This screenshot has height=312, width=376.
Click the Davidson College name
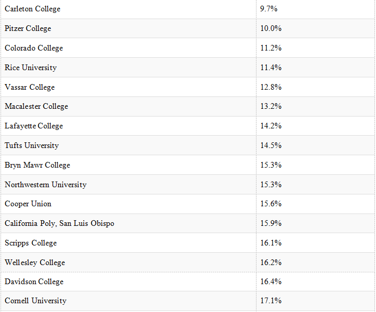tap(35, 282)
